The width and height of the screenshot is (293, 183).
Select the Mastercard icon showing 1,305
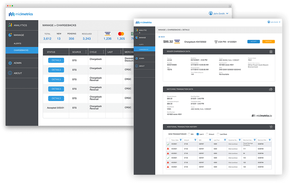[121, 34]
